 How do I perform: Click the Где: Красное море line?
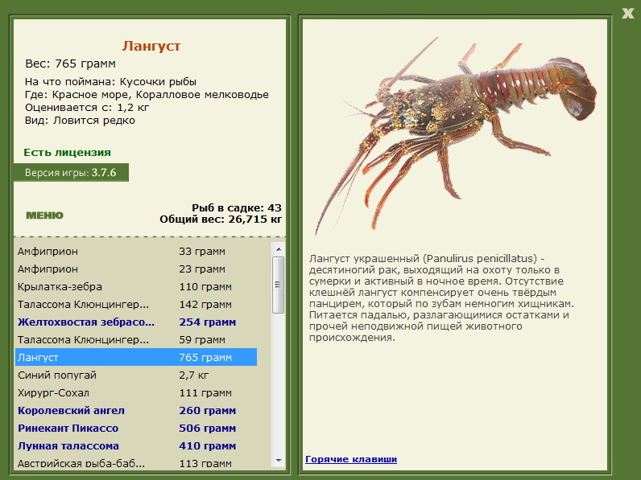147,95
